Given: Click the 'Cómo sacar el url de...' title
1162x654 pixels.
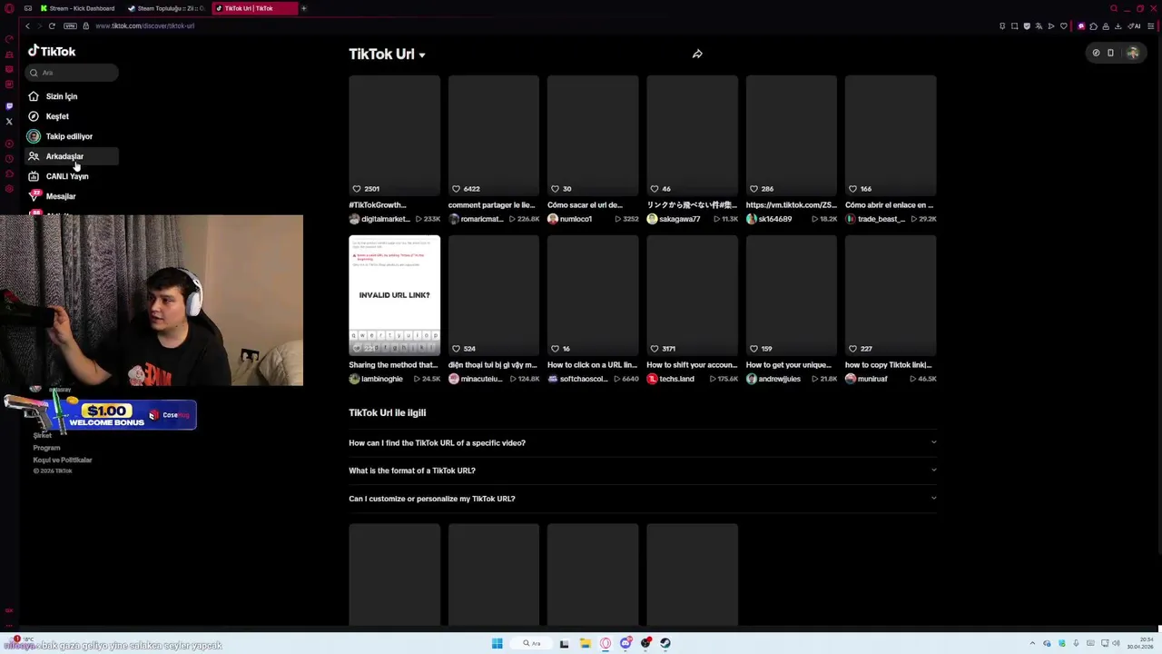Looking at the screenshot, I should coord(585,205).
